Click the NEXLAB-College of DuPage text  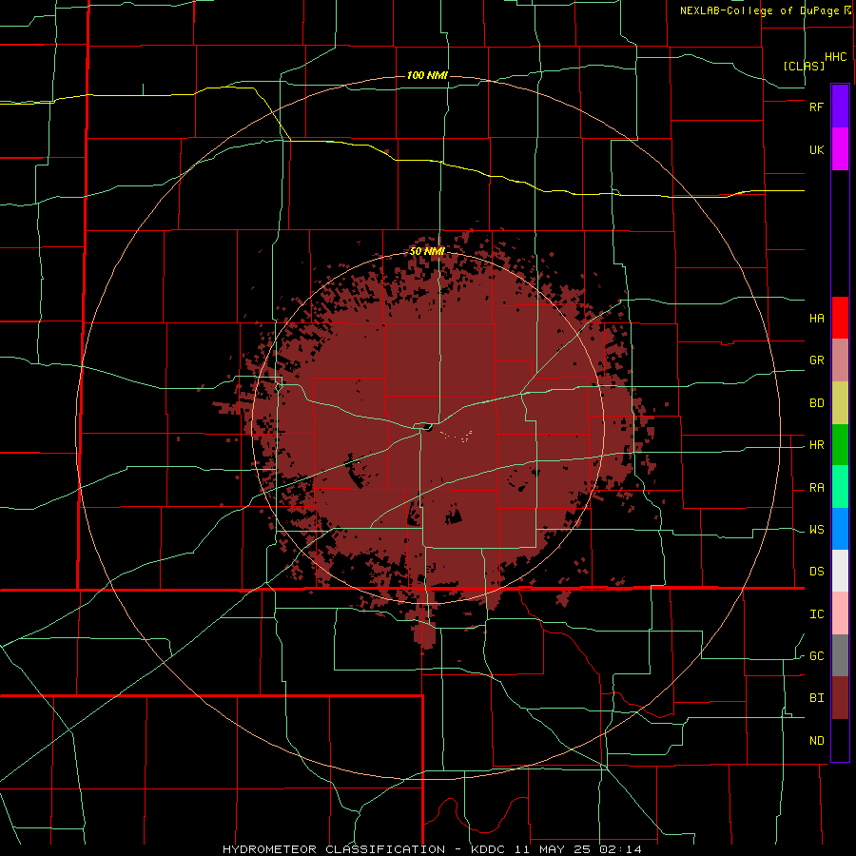tap(759, 10)
